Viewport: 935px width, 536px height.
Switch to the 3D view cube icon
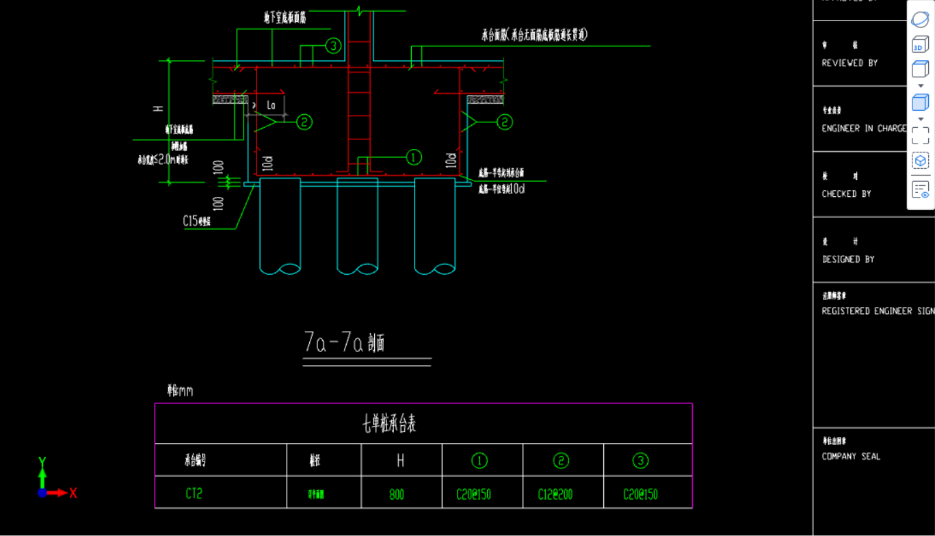click(920, 45)
